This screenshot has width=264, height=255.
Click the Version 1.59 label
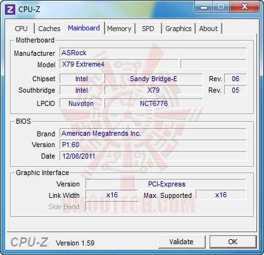tap(75, 243)
